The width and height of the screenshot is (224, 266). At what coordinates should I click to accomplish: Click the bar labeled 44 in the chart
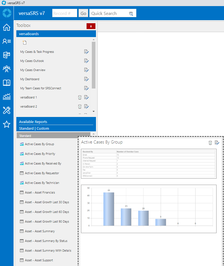pos(109,209)
